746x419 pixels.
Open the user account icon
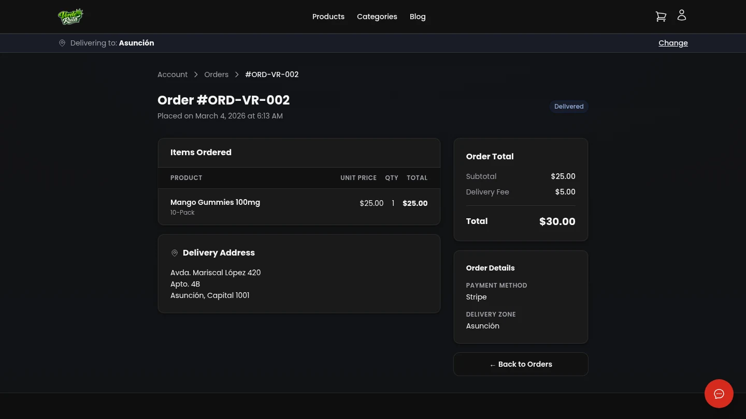681,15
